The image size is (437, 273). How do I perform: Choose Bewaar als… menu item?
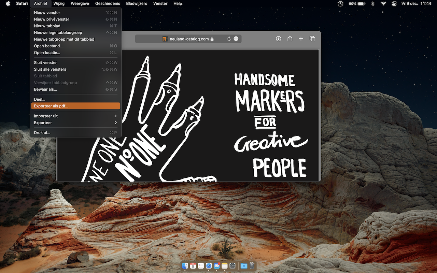pyautogui.click(x=75, y=89)
